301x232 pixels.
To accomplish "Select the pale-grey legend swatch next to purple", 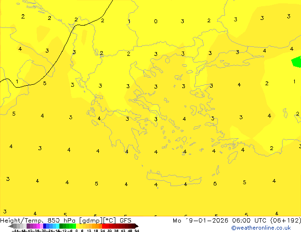I will coord(25,226).
